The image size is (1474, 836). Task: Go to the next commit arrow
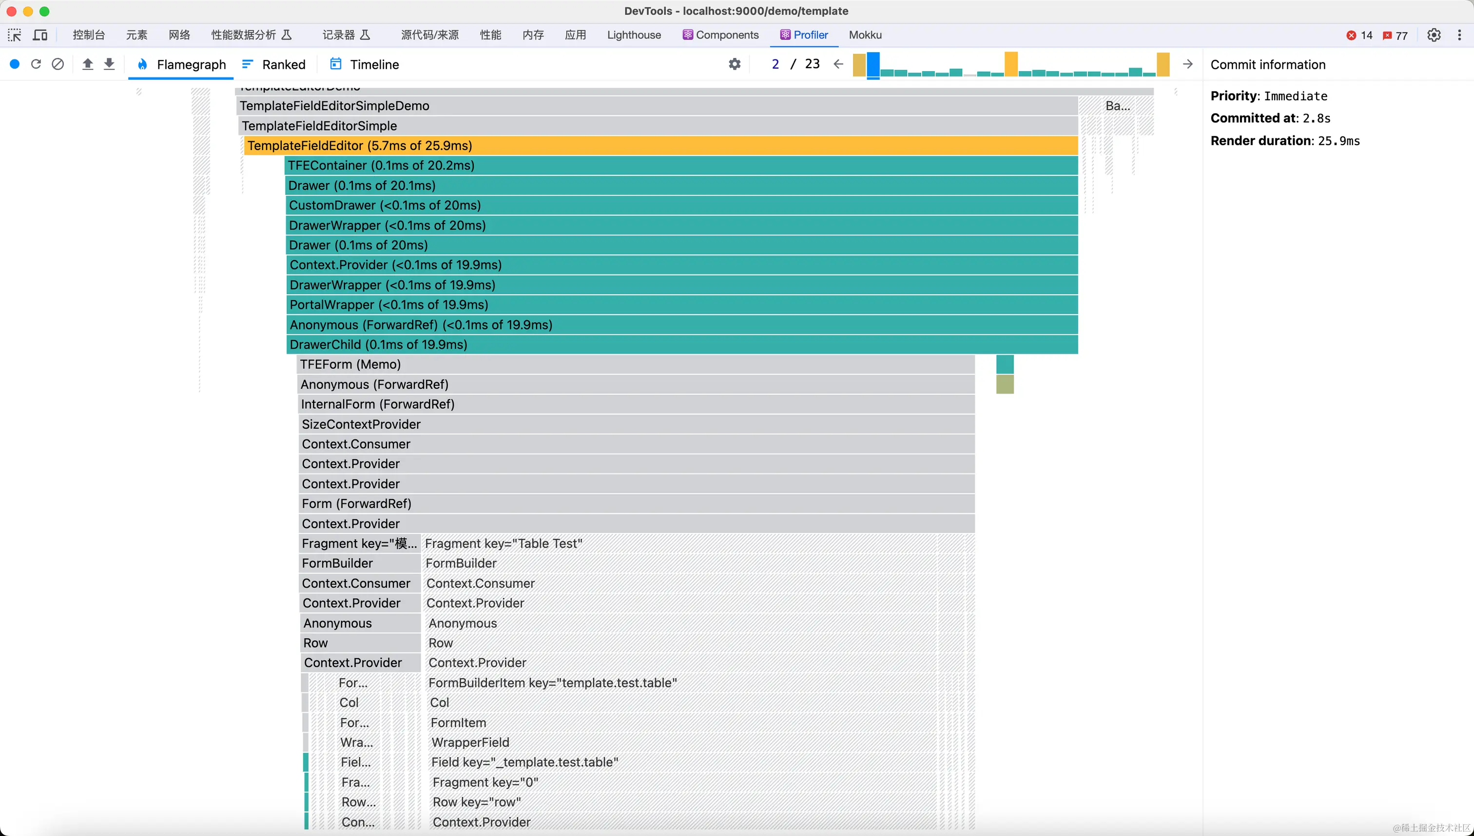[x=1188, y=64]
